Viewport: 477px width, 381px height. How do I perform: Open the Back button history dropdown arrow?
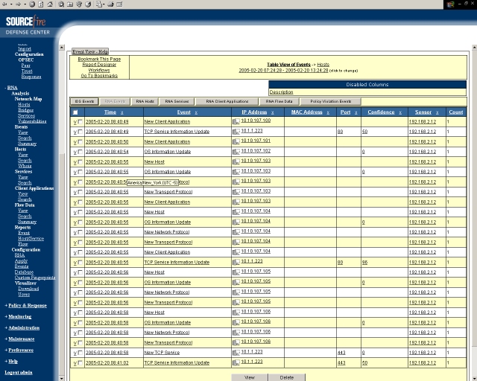11,4
